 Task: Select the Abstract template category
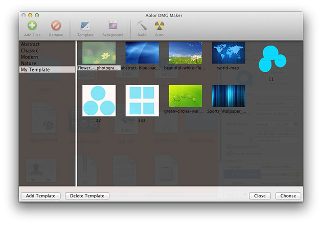(x=30, y=45)
